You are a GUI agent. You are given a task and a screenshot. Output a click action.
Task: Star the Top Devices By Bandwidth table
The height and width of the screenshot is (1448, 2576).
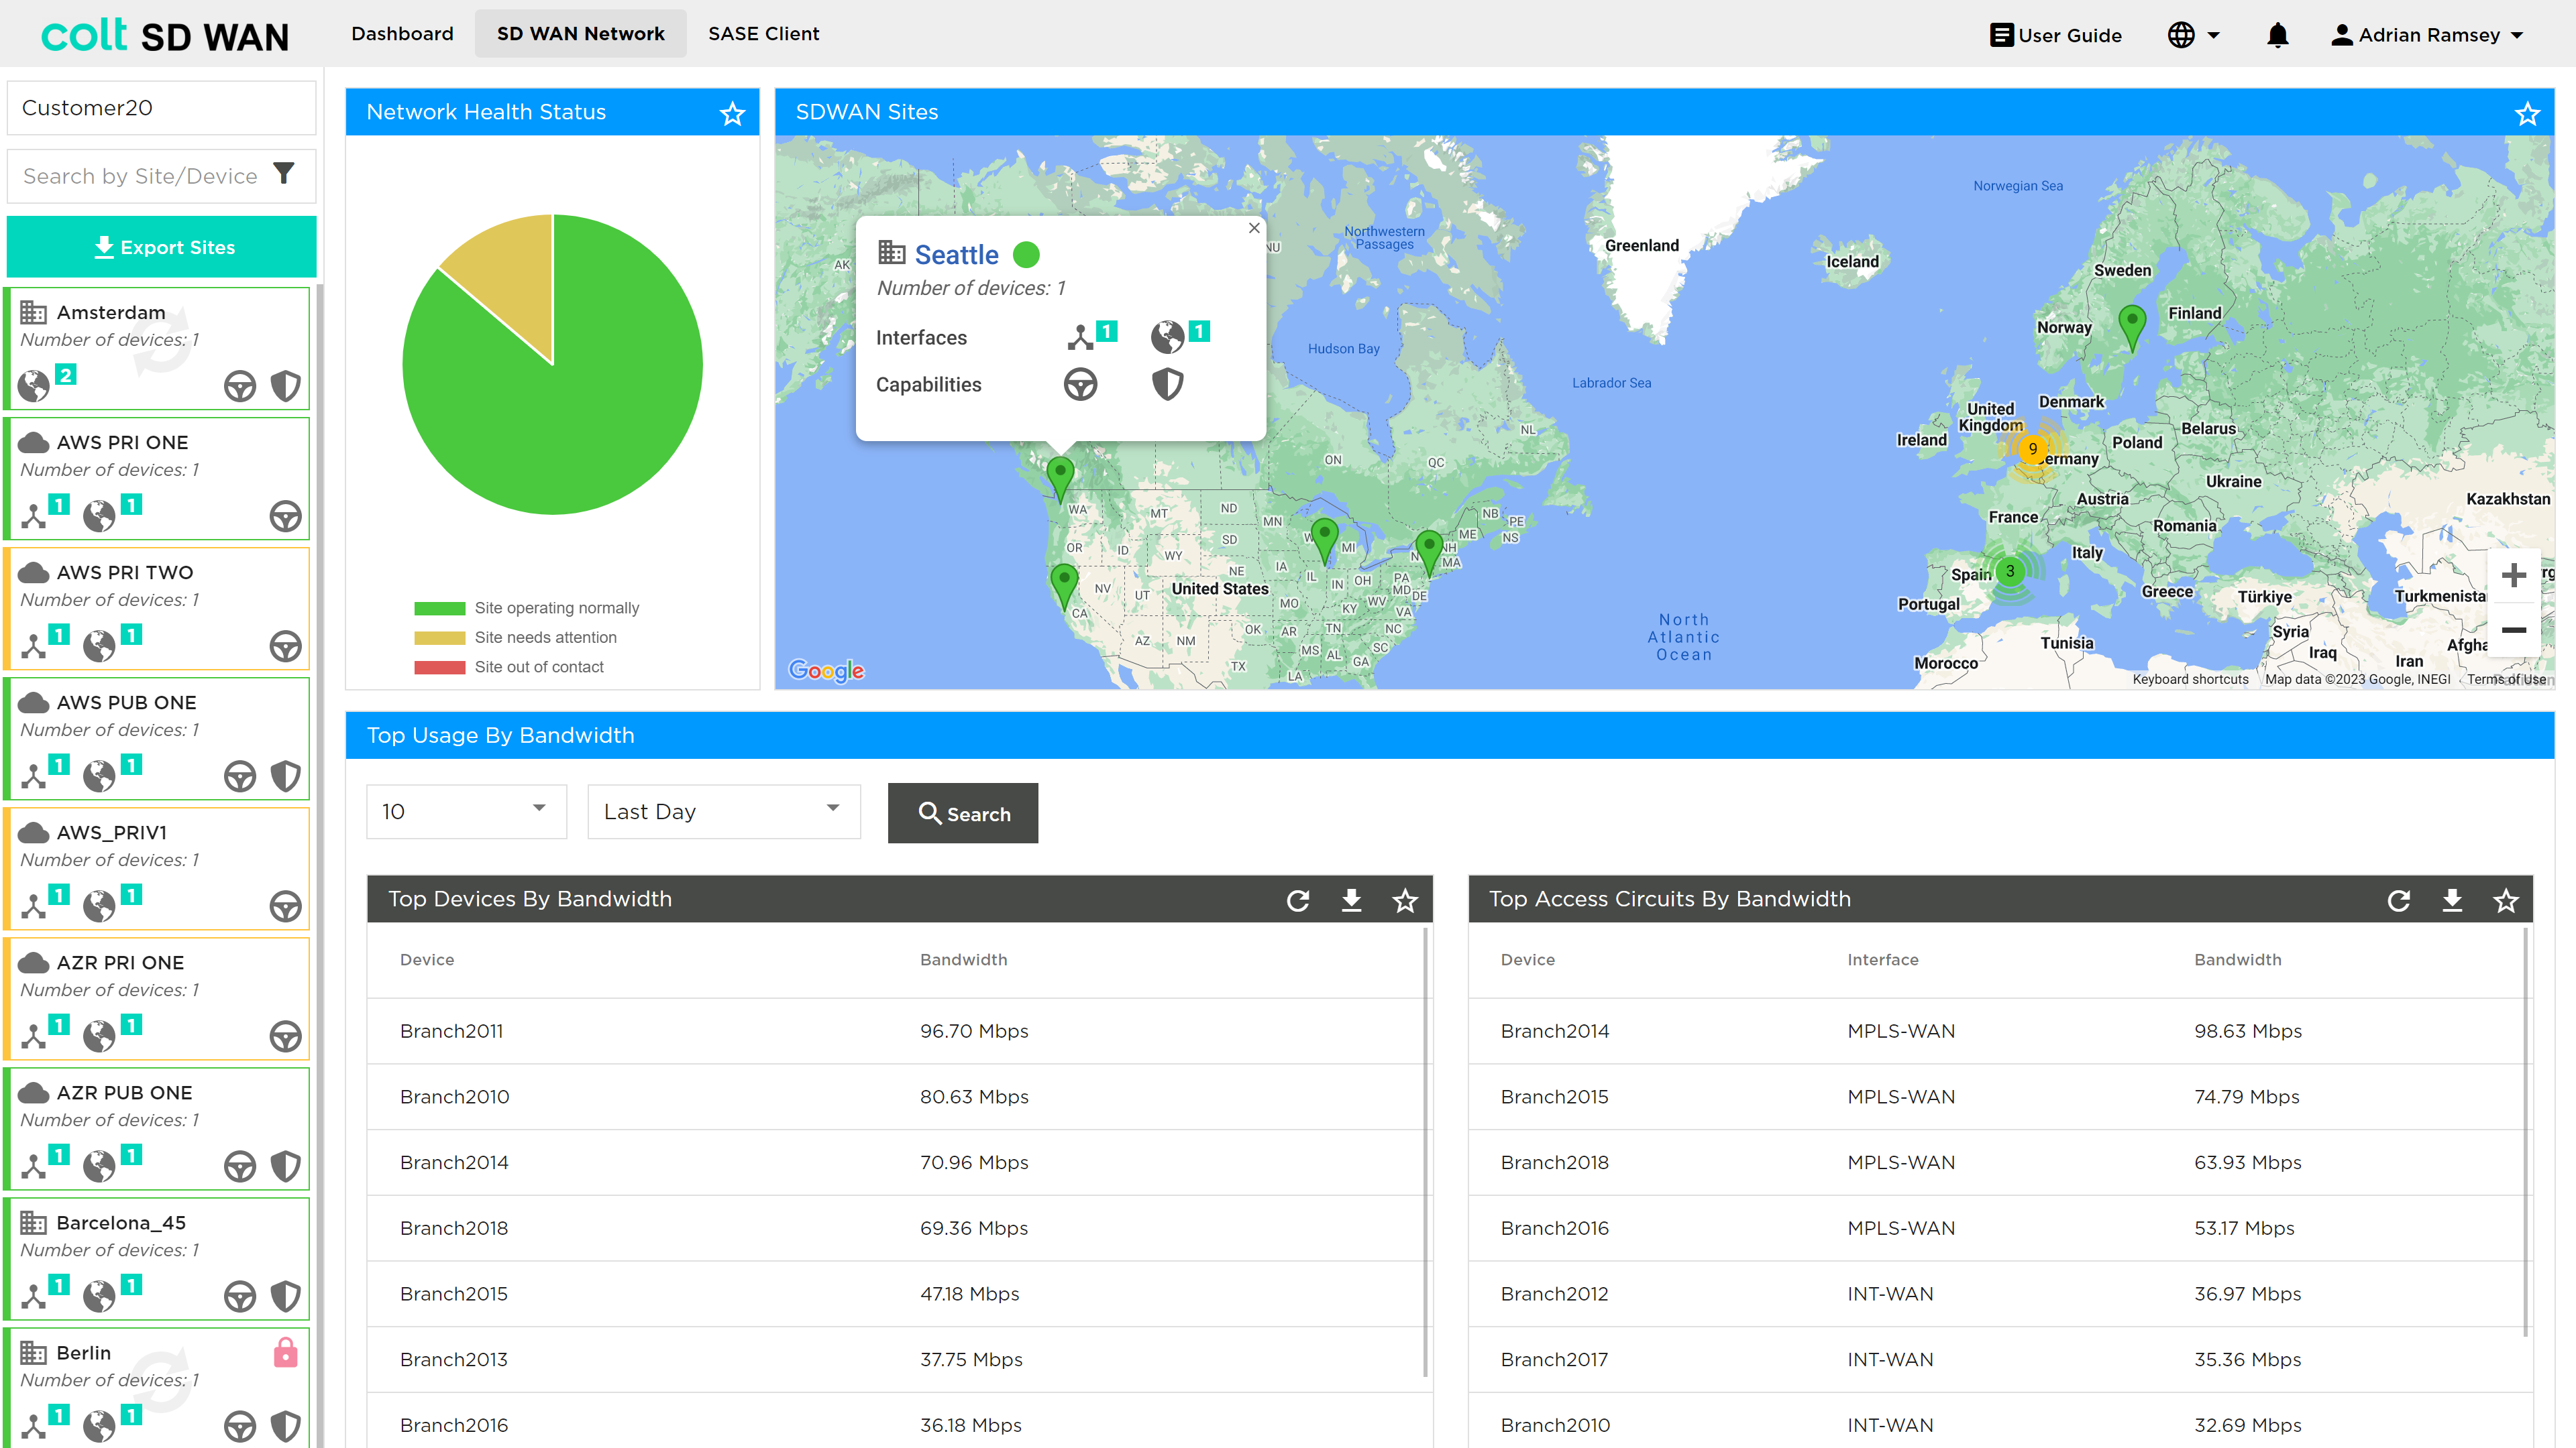1405,900
